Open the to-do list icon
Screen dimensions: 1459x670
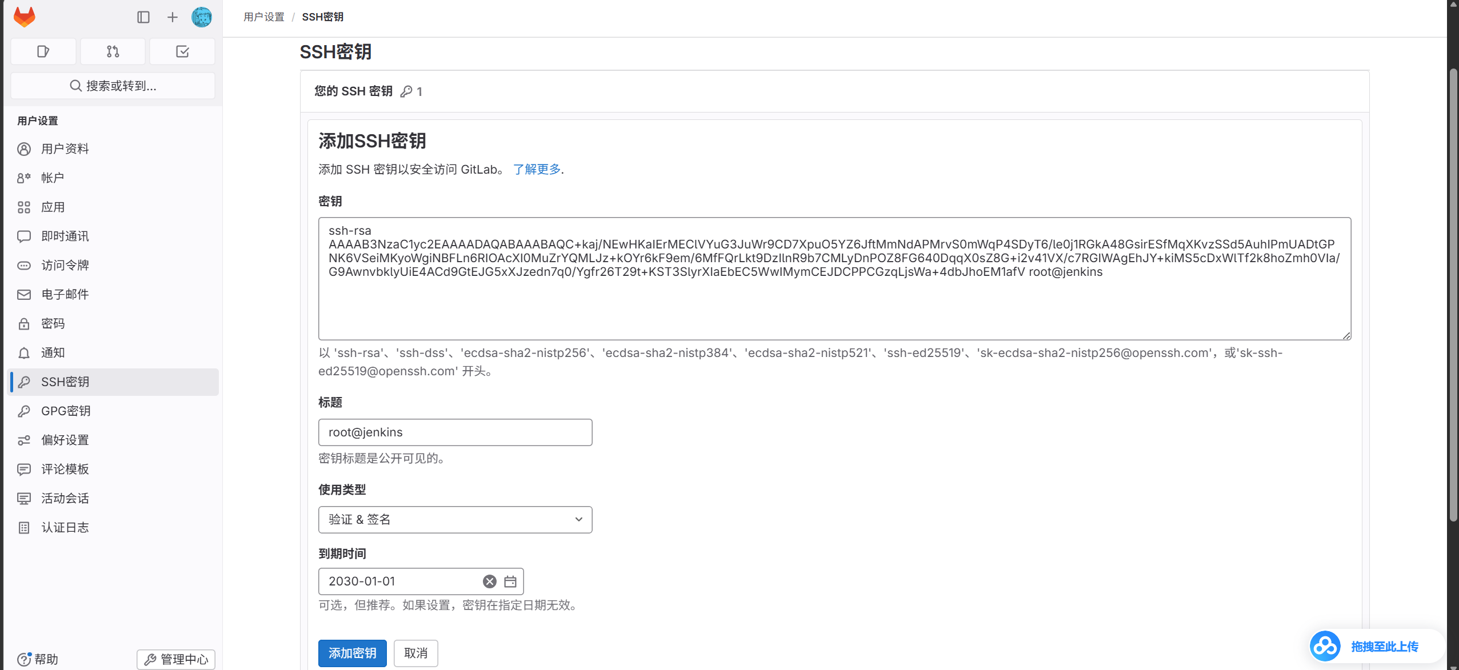(x=182, y=52)
